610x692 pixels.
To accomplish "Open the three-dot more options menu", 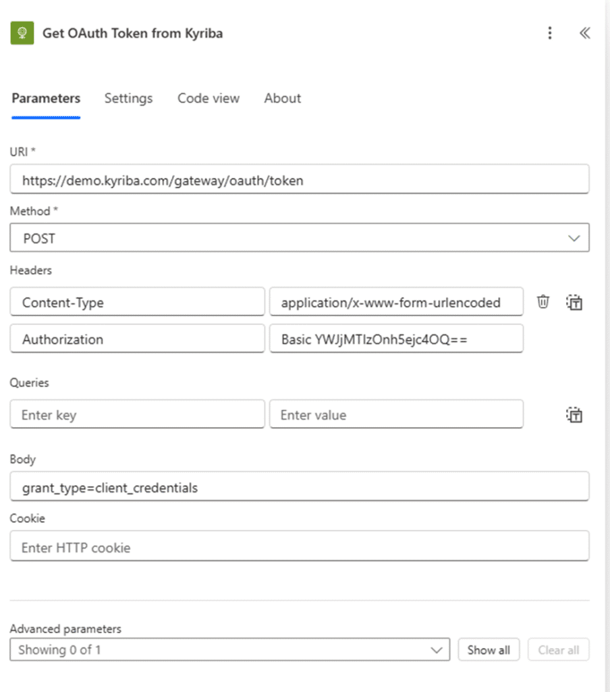I will click(550, 33).
